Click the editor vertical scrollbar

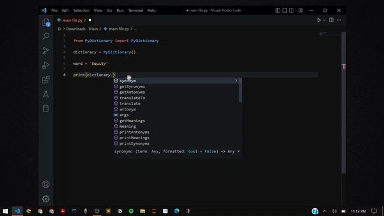click(x=344, y=103)
